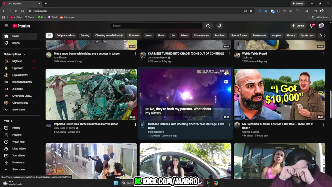Open the Create button menu
The image size is (332, 187).
(298, 26)
